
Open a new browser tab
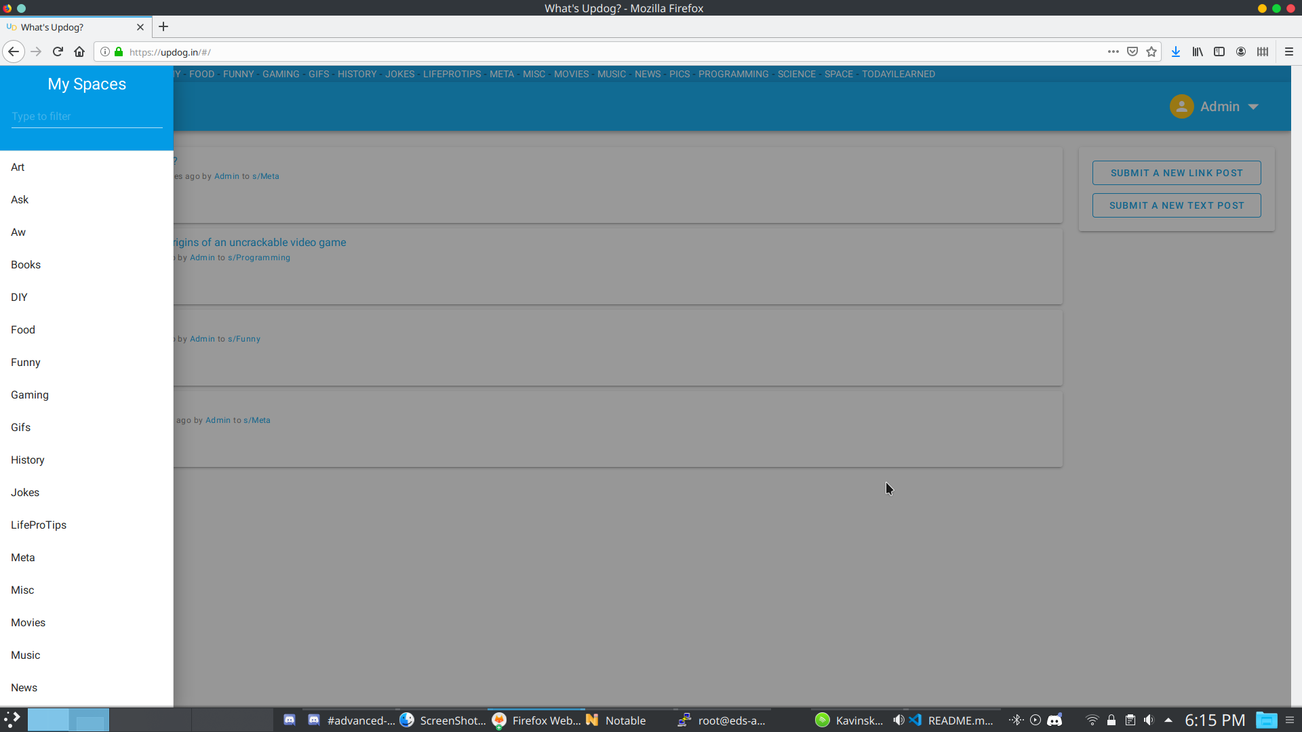click(163, 27)
